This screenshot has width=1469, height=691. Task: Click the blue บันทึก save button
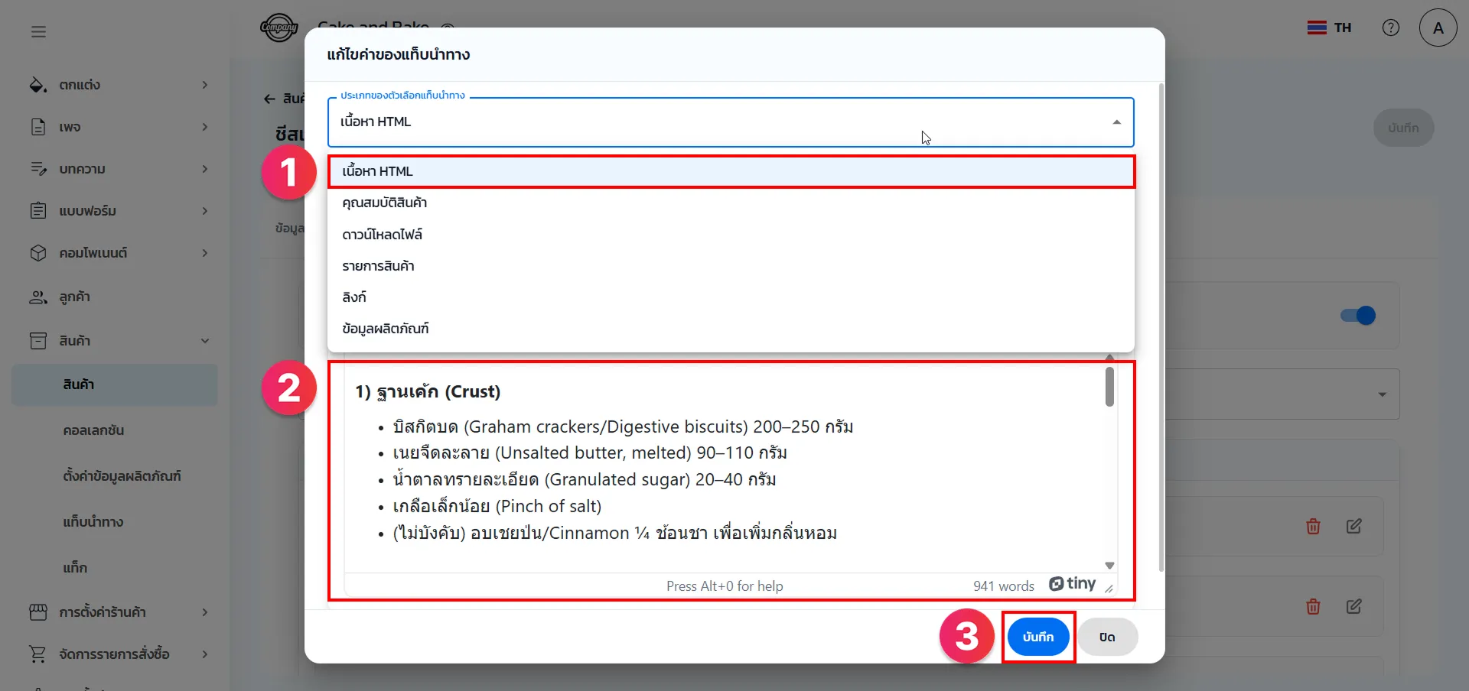(x=1037, y=637)
